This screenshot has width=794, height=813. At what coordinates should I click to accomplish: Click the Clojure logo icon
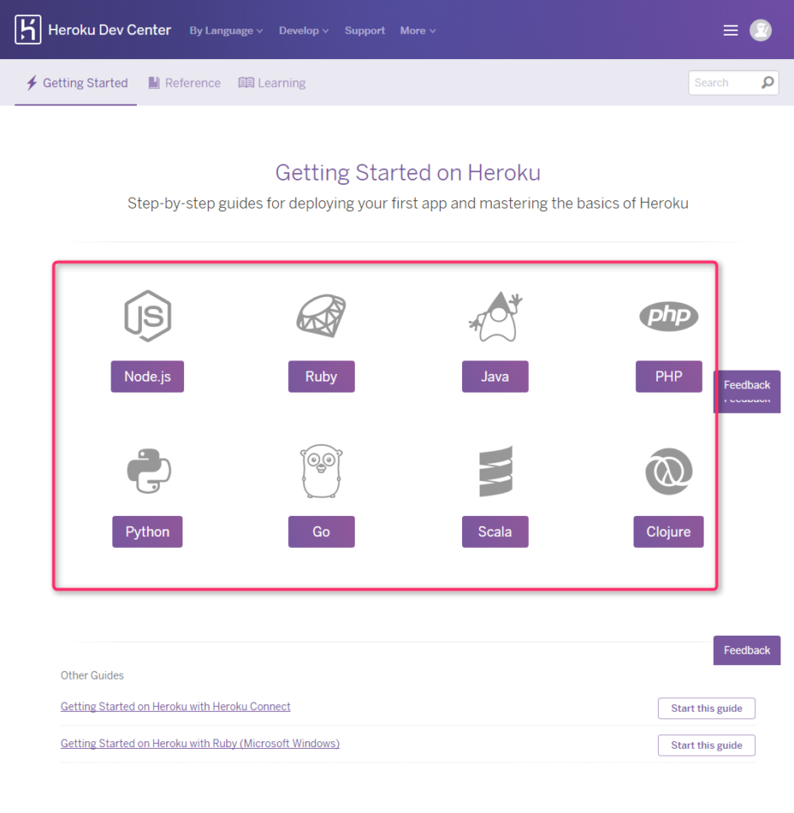coord(668,470)
